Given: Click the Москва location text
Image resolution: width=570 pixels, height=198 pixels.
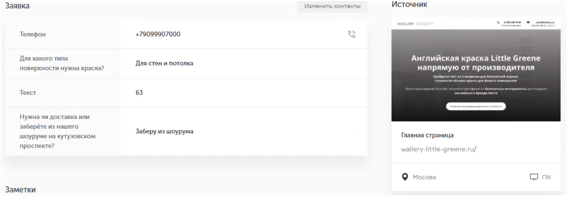Looking at the screenshot, I should pos(424,177).
